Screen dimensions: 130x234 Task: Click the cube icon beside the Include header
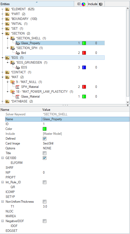[101, 4]
